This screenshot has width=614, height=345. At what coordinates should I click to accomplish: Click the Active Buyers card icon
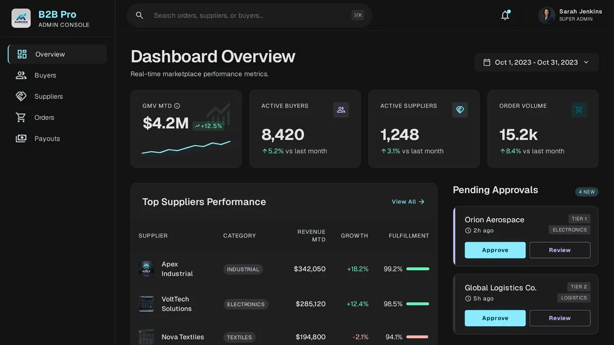click(341, 110)
